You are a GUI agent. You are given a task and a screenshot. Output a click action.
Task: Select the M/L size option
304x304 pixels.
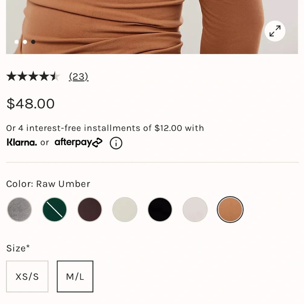(x=75, y=276)
